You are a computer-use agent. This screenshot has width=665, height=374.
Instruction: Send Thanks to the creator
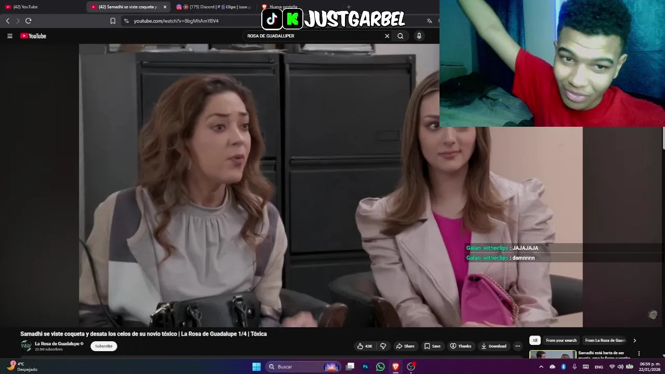[460, 346]
